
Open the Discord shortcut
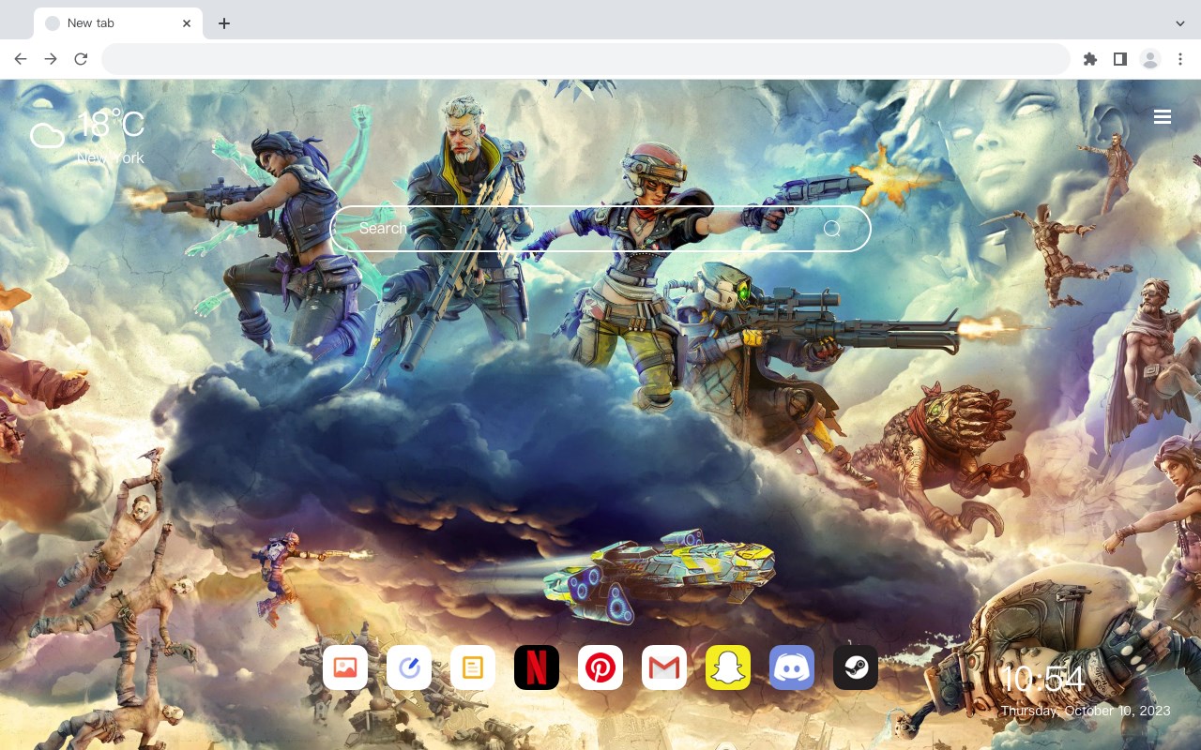[x=792, y=667]
